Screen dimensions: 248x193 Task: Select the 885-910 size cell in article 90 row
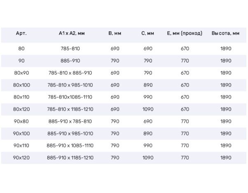(70, 60)
